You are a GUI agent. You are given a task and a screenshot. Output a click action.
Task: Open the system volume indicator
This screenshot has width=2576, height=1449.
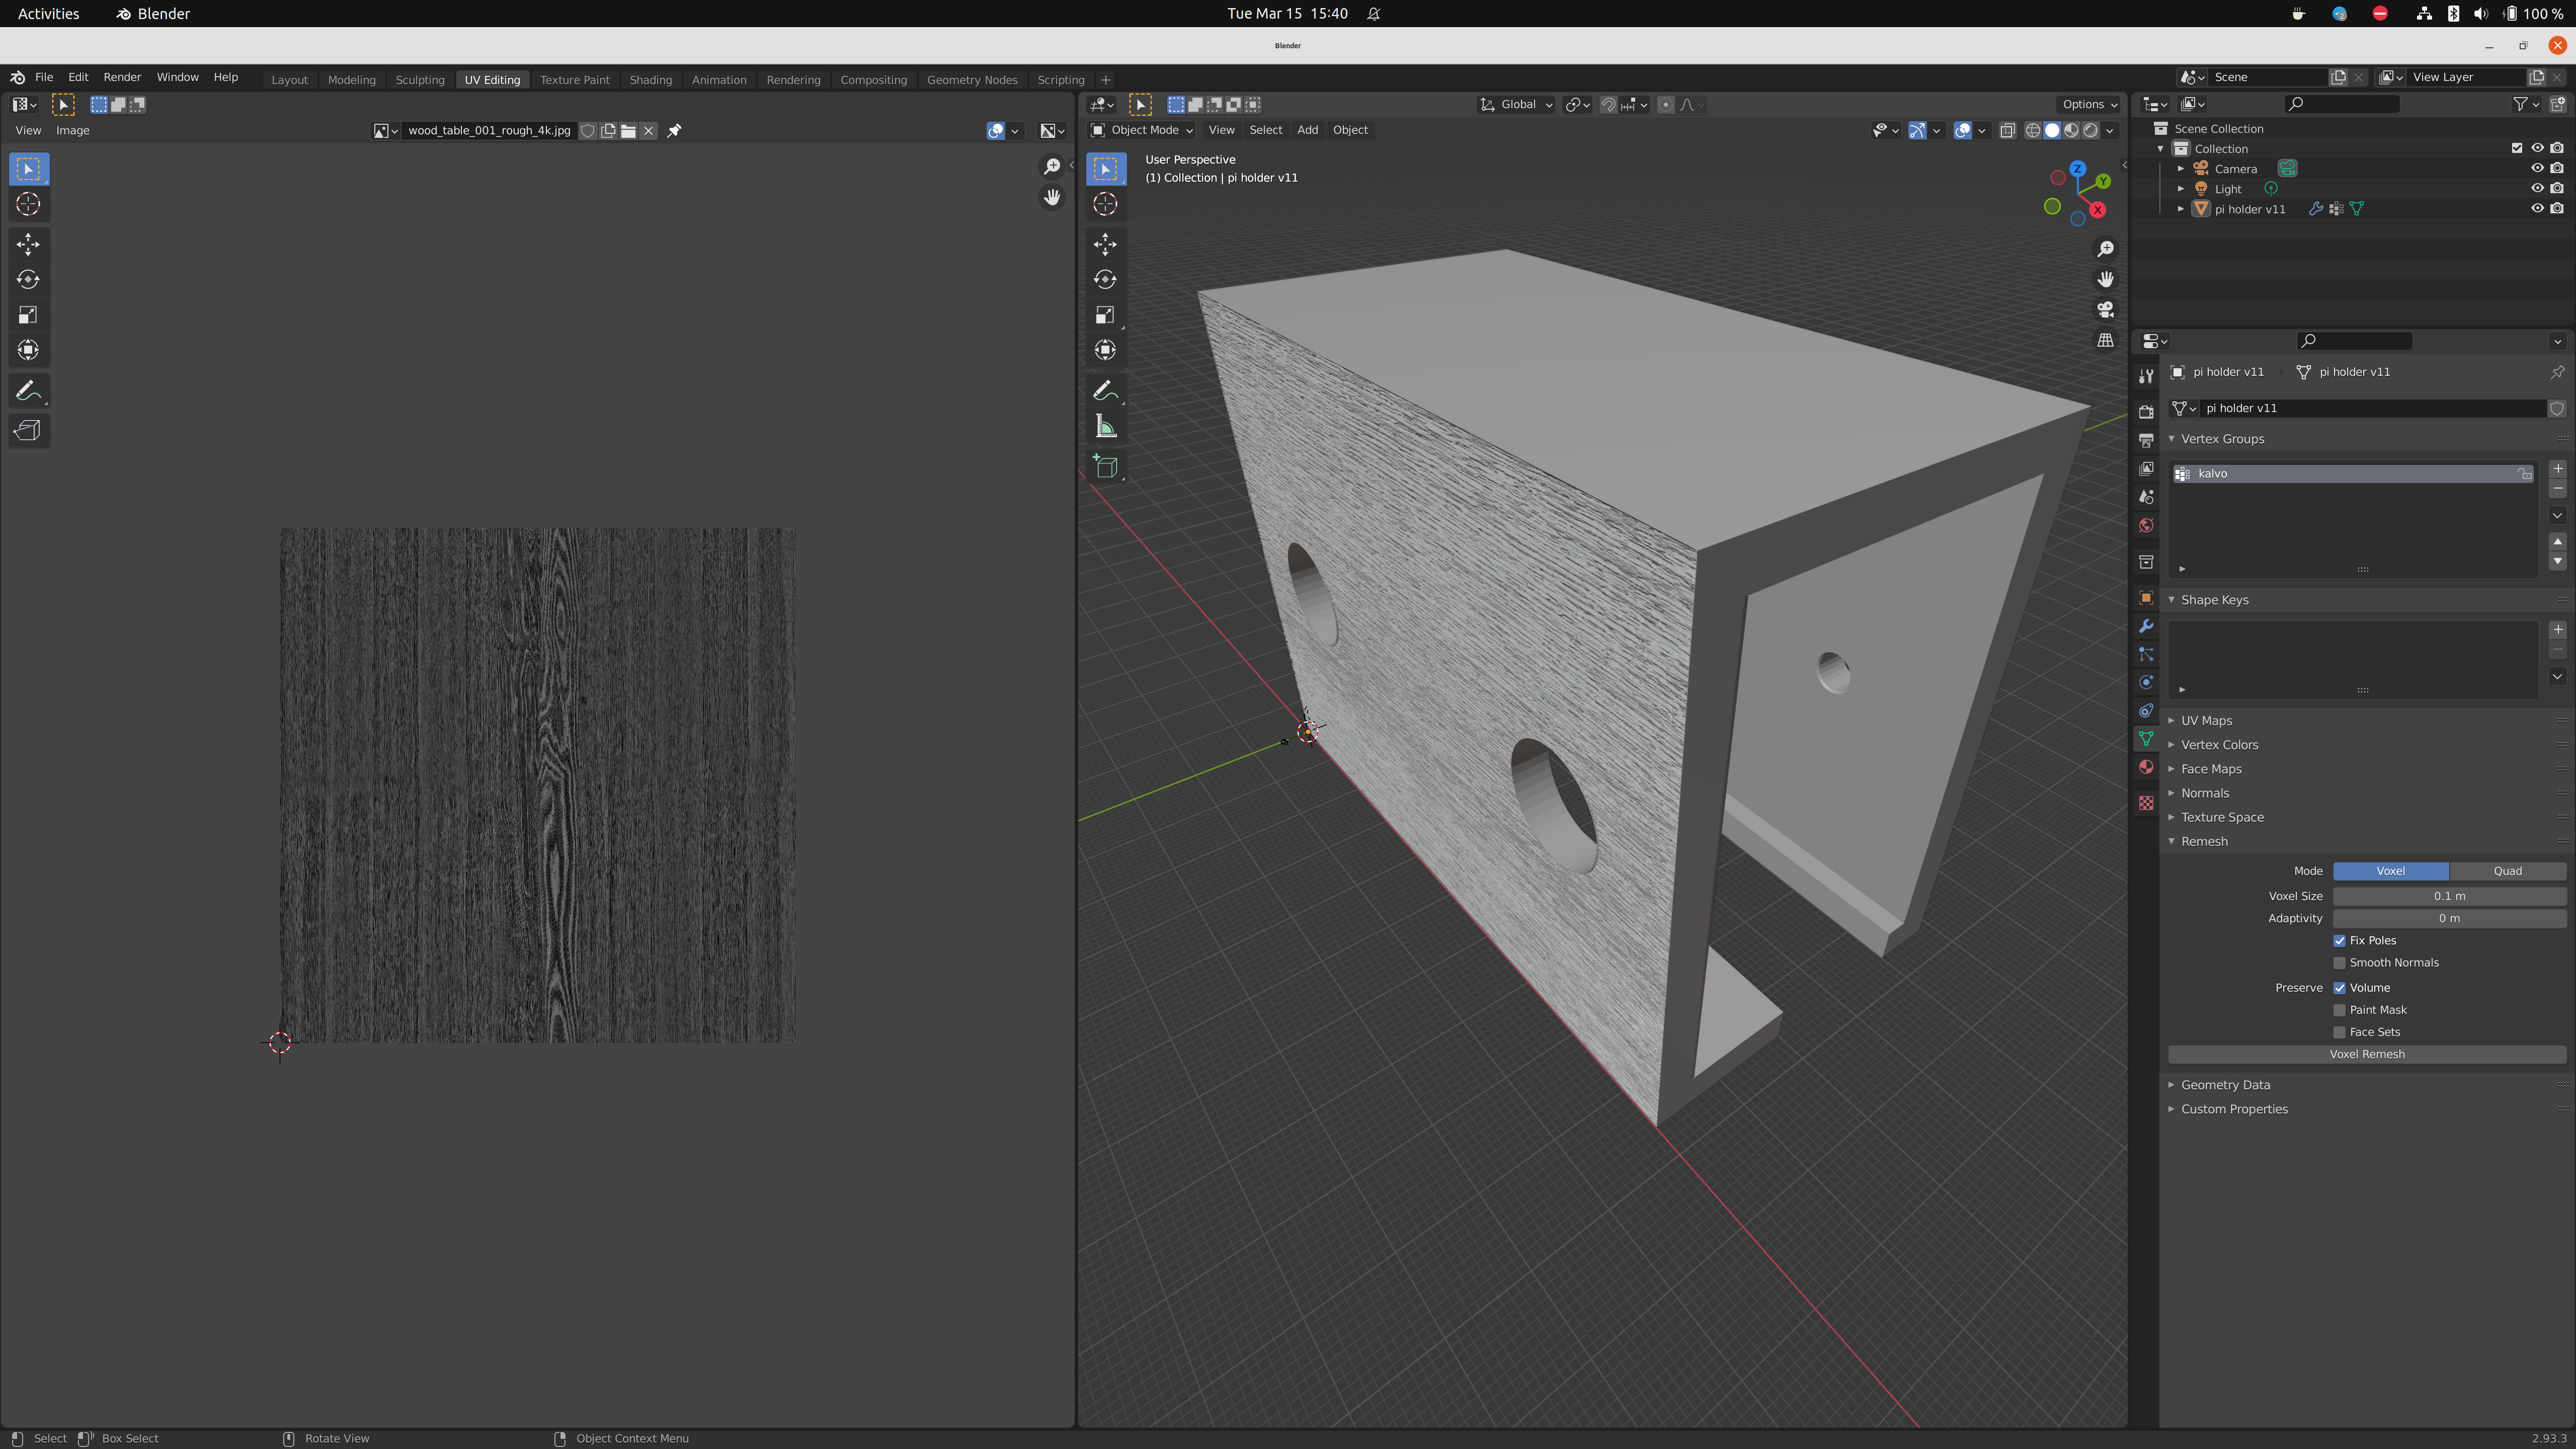pyautogui.click(x=2480, y=13)
